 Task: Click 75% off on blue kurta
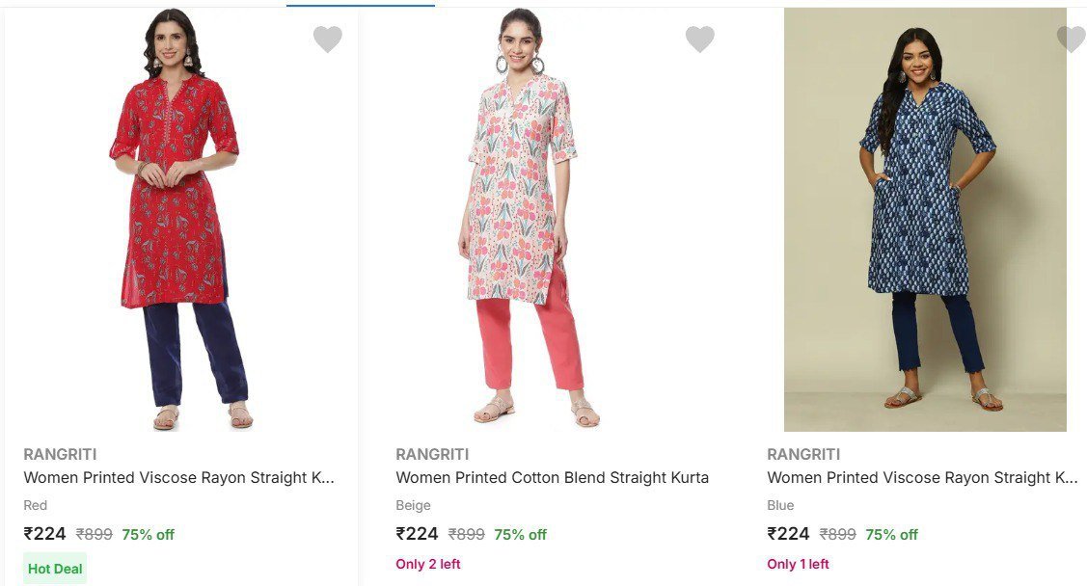tap(891, 535)
